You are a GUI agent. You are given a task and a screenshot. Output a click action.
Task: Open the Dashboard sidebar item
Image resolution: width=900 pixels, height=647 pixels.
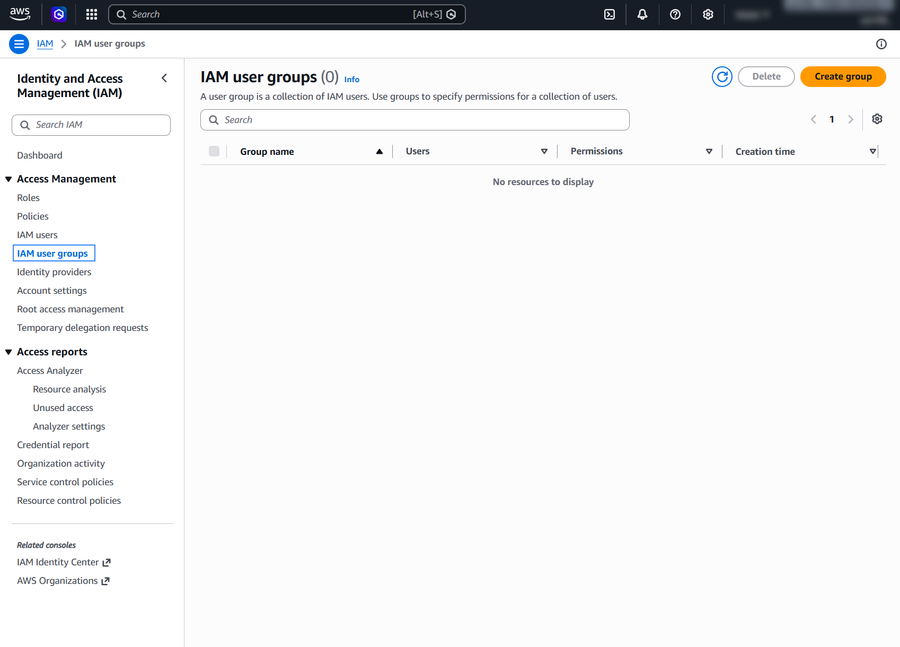coord(40,155)
